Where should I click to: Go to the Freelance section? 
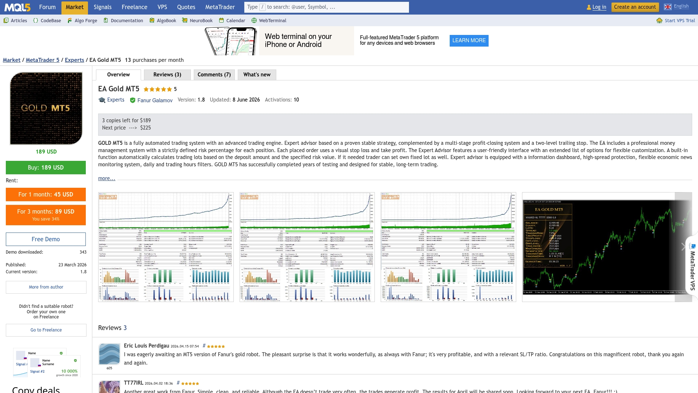[x=135, y=7]
